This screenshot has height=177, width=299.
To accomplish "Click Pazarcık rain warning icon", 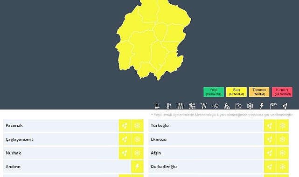I will 125,126.
